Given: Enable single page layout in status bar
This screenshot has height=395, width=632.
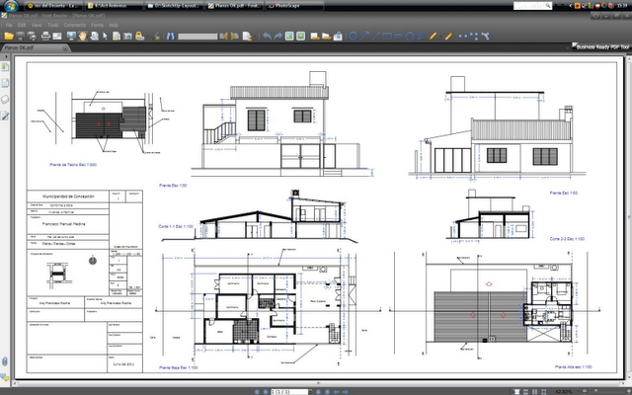Looking at the screenshot, I should coord(516,392).
